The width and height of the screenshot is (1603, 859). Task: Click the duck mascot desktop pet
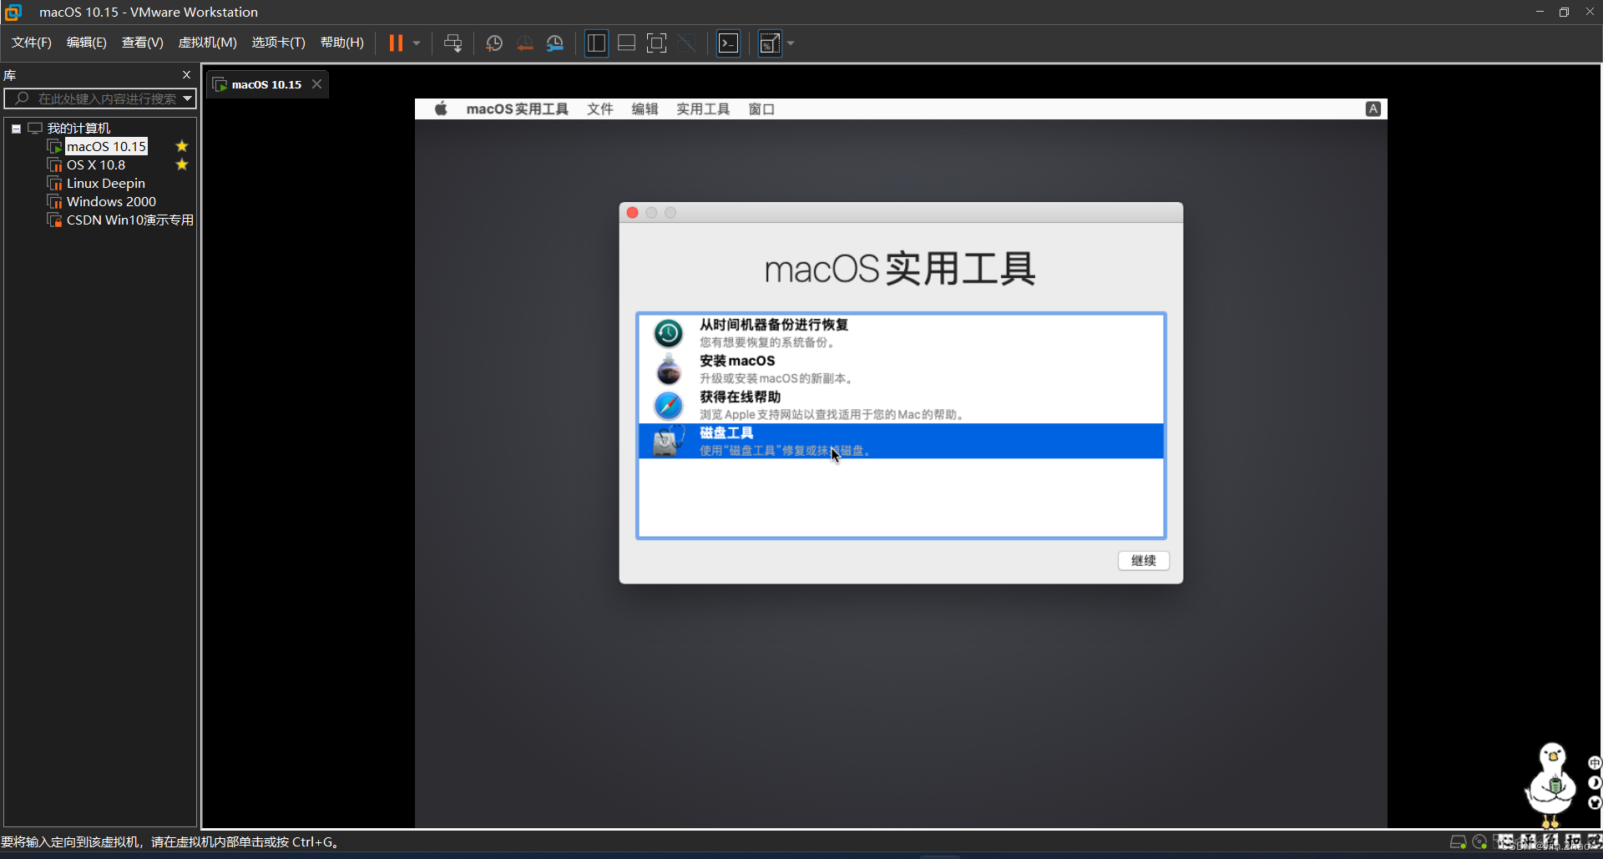[x=1551, y=784]
